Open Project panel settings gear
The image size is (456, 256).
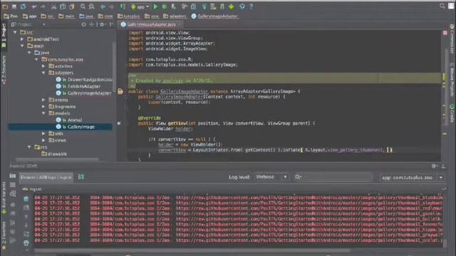pos(102,25)
